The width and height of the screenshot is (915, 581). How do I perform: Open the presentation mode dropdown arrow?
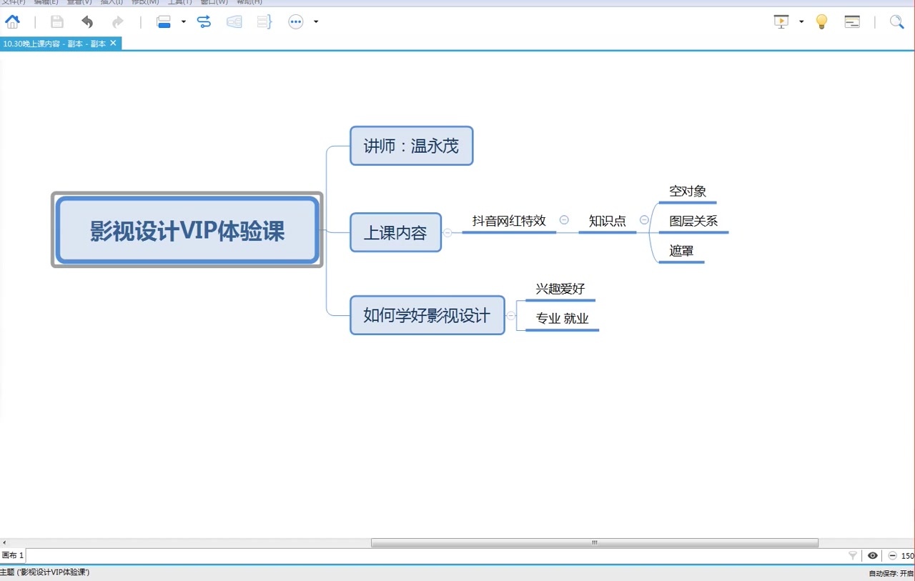801,21
